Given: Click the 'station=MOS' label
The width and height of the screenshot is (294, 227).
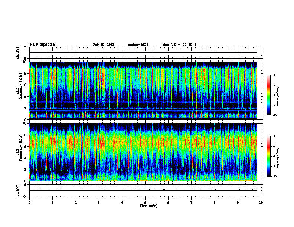Looking at the screenshot, I should [x=138, y=45].
